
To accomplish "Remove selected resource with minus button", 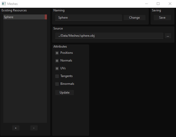I will [34, 128].
